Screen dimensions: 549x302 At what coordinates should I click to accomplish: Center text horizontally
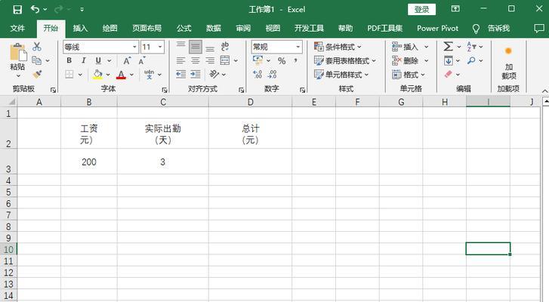click(196, 60)
